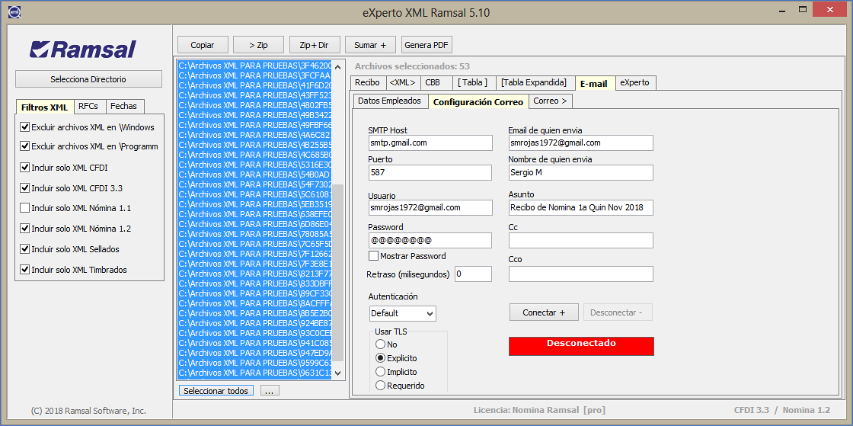The width and height of the screenshot is (853, 426).
Task: Click the Puerto field
Action: coord(430,172)
